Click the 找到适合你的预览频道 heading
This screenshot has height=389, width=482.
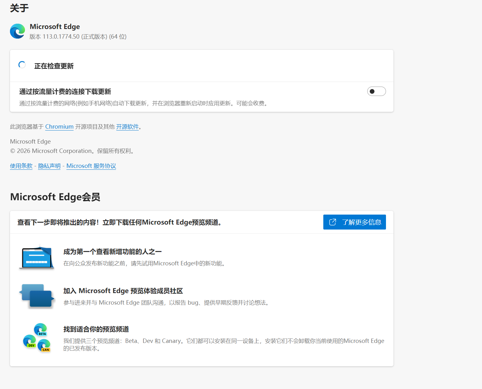pos(96,329)
